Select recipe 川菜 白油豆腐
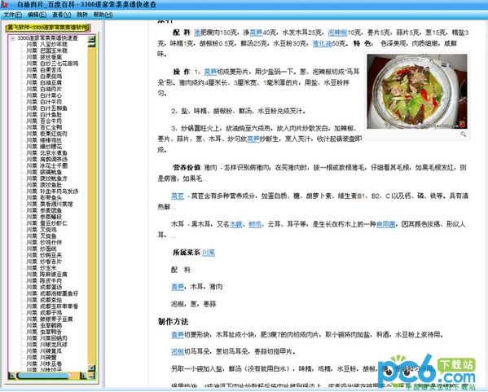 coord(44,83)
